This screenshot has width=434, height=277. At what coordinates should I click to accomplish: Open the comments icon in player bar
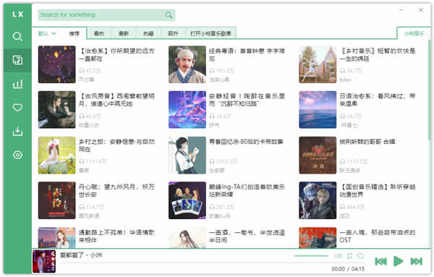pos(360,256)
